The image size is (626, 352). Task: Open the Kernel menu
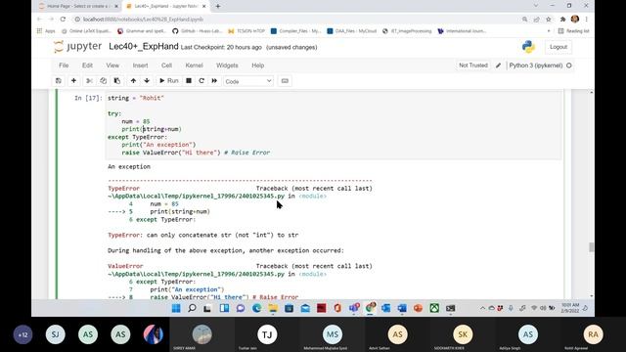[194, 66]
